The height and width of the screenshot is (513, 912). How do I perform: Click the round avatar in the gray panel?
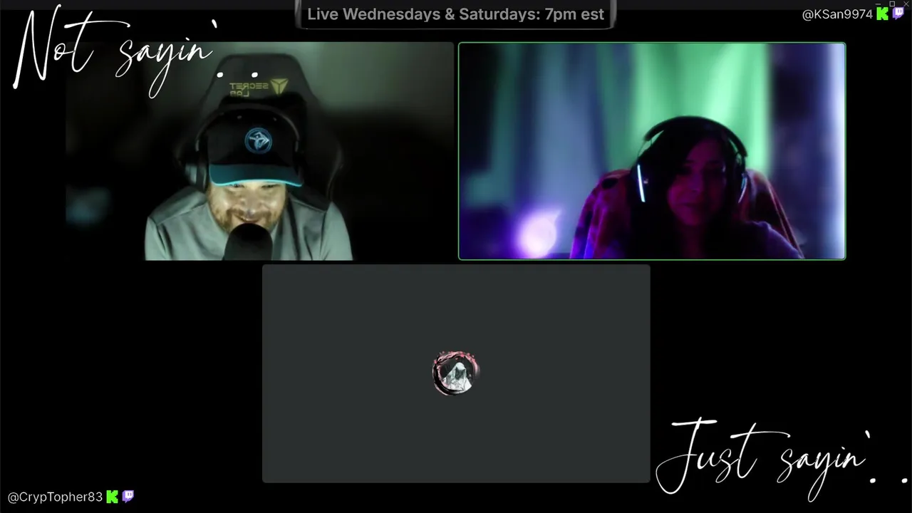point(456,373)
